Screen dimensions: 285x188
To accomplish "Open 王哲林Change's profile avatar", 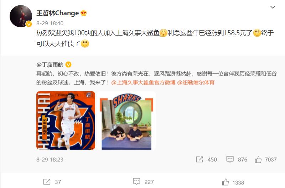I will [x=21, y=16].
